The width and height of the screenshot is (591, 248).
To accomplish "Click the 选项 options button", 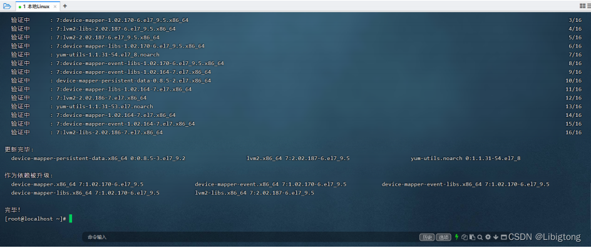I will [x=443, y=237].
